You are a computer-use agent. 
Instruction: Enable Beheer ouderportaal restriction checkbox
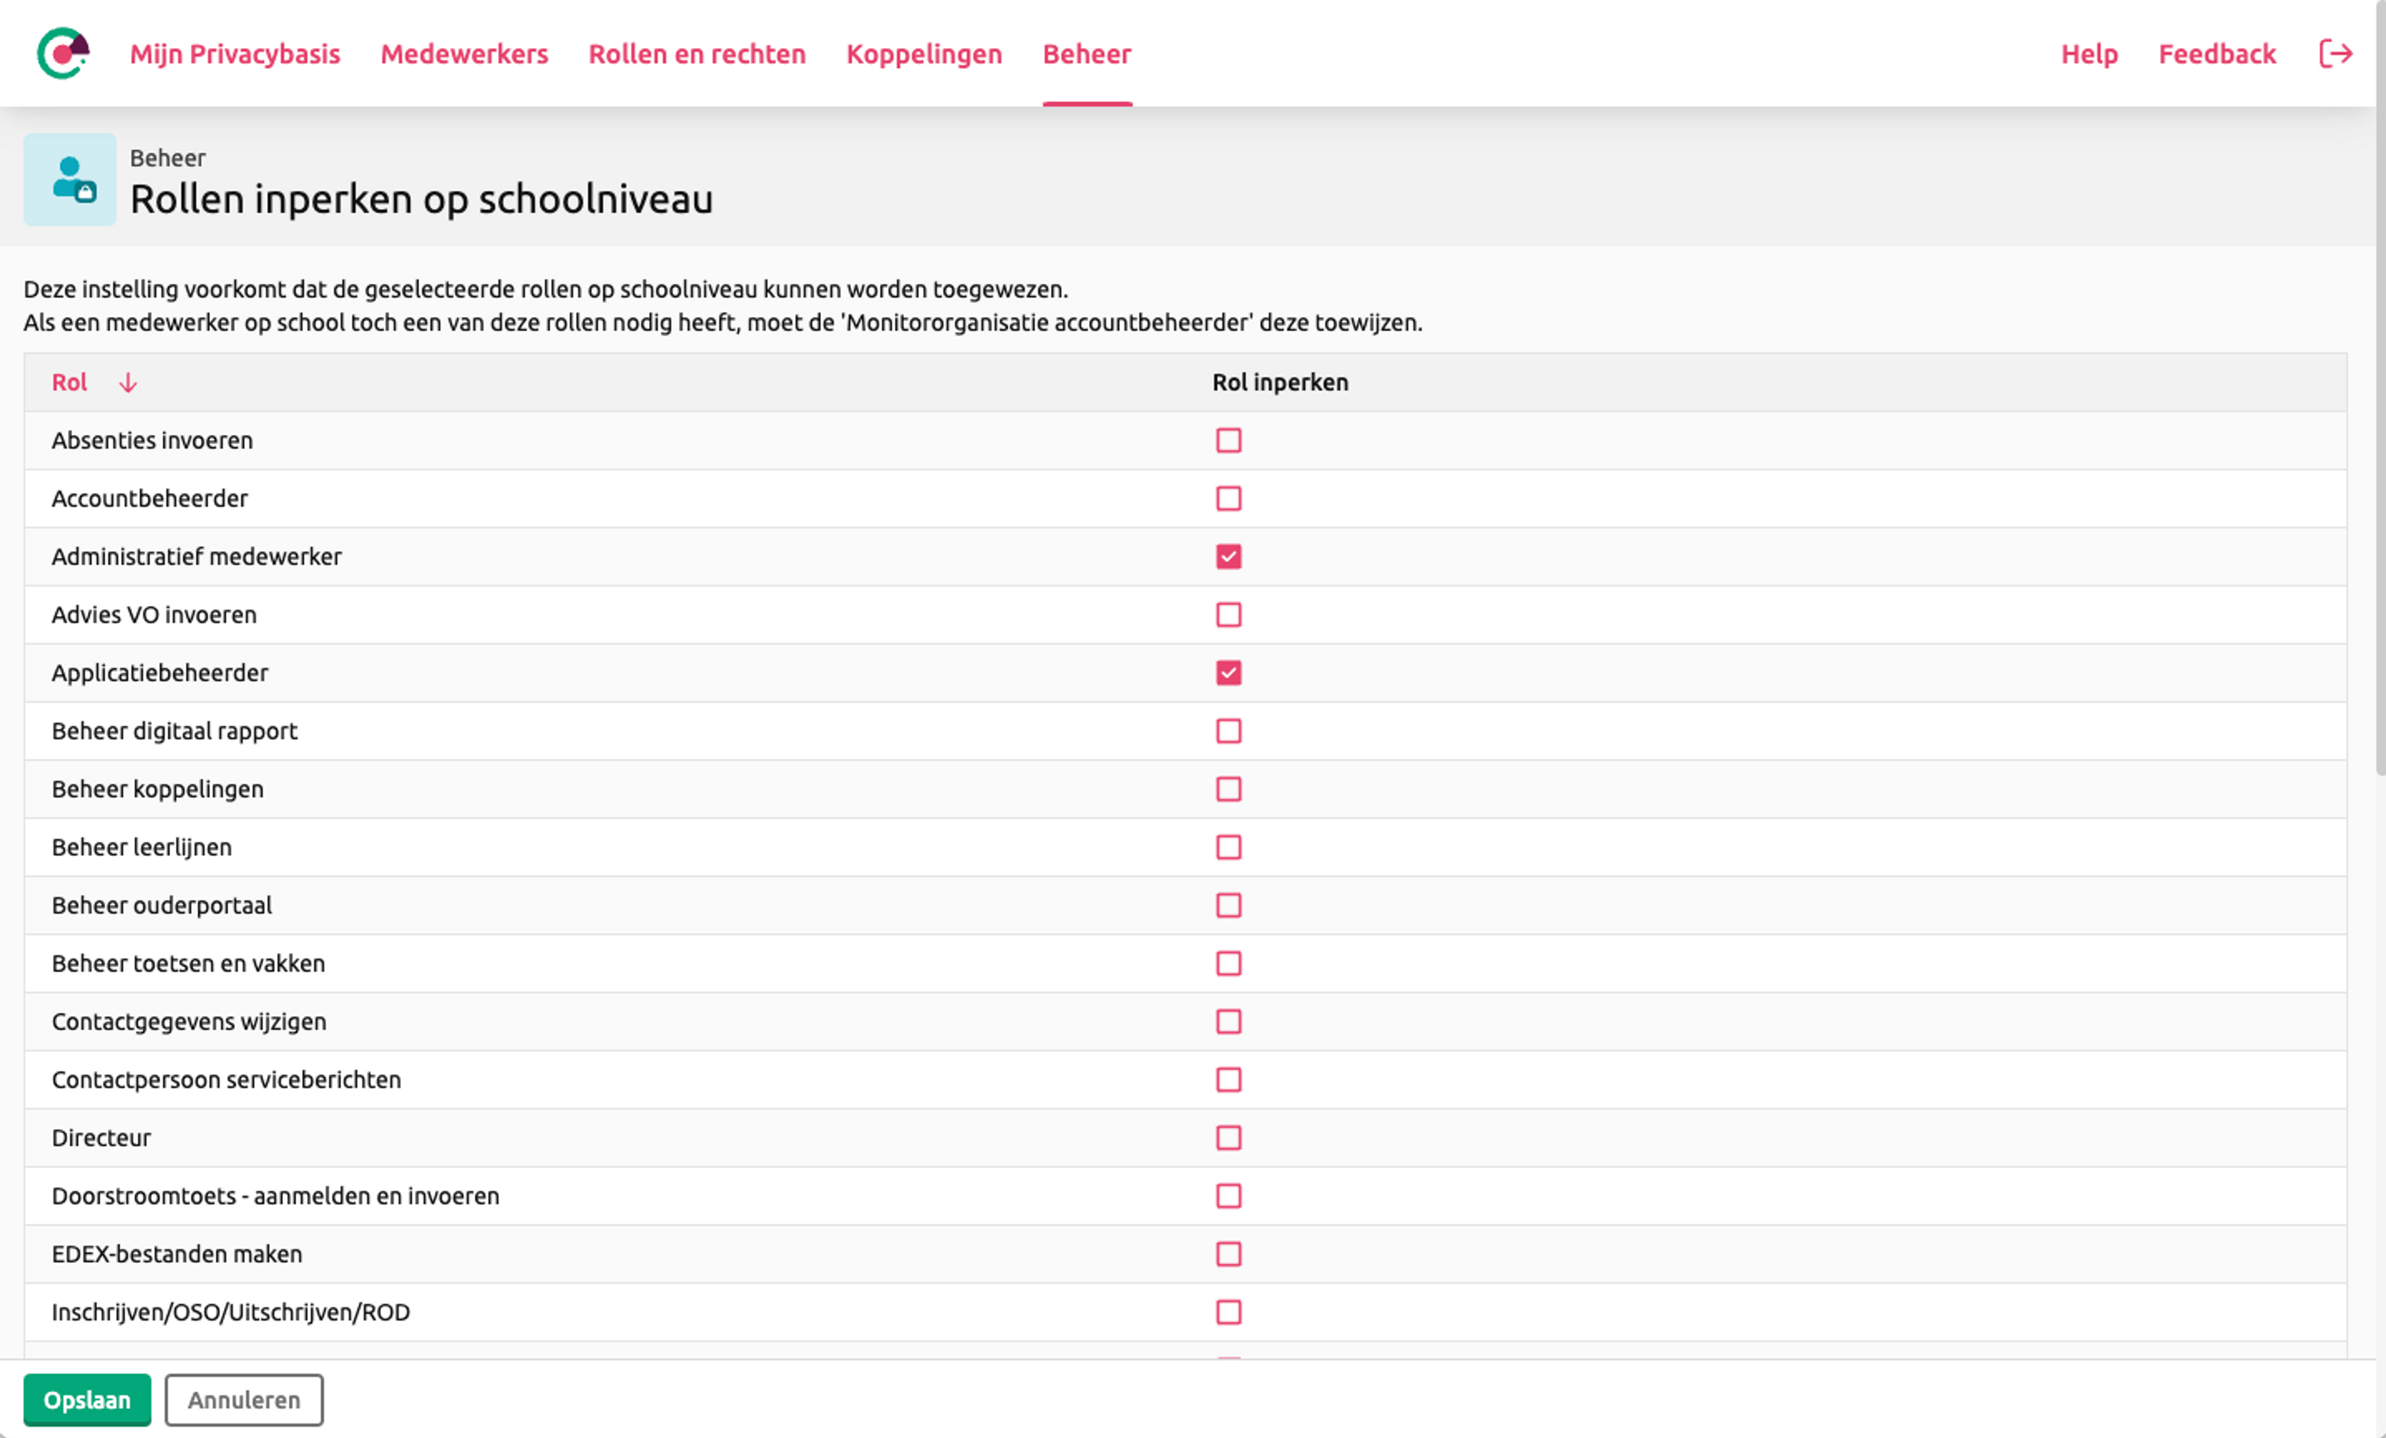tap(1228, 905)
